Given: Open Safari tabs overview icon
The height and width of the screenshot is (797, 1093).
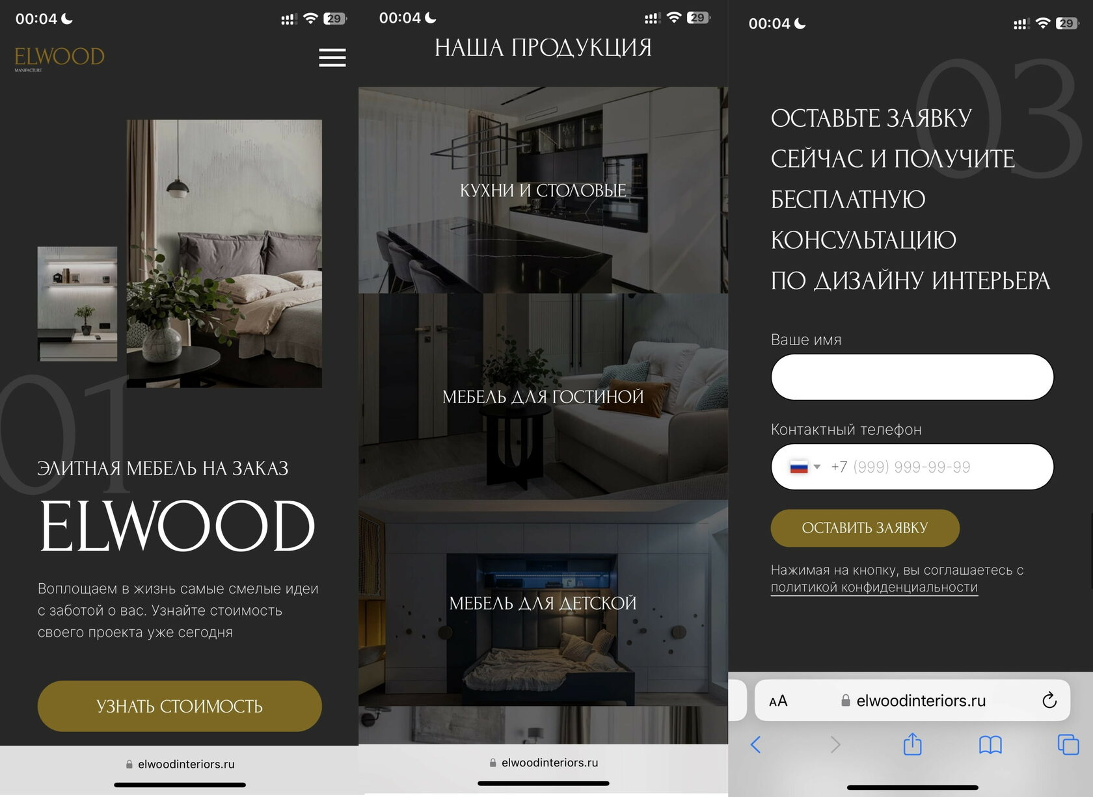Looking at the screenshot, I should click(1068, 744).
